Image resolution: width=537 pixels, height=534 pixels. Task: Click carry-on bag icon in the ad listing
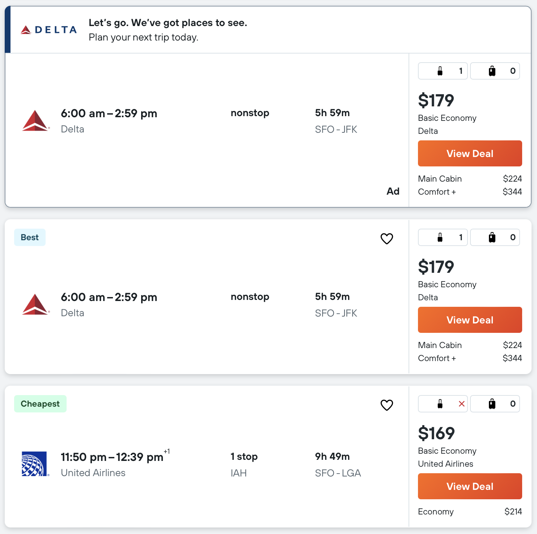pos(440,71)
